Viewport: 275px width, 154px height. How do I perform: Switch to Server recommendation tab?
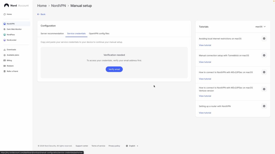[x=52, y=34]
